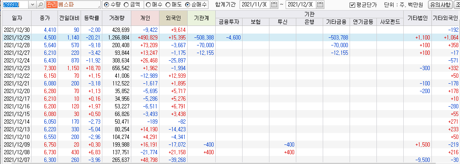Select the 금액 radio button
Viewport: 460px width, 164px height.
[x=126, y=5]
